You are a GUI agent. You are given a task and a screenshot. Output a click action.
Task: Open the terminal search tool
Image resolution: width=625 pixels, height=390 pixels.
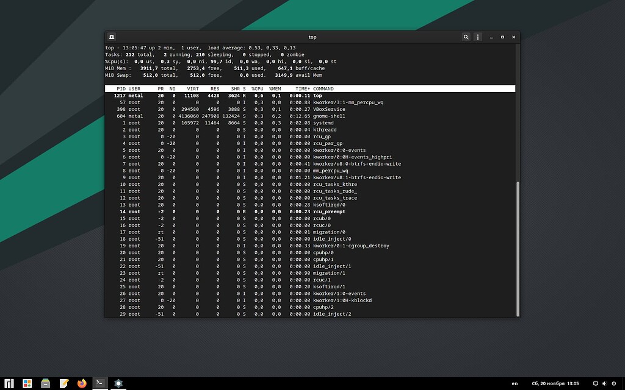coord(466,37)
